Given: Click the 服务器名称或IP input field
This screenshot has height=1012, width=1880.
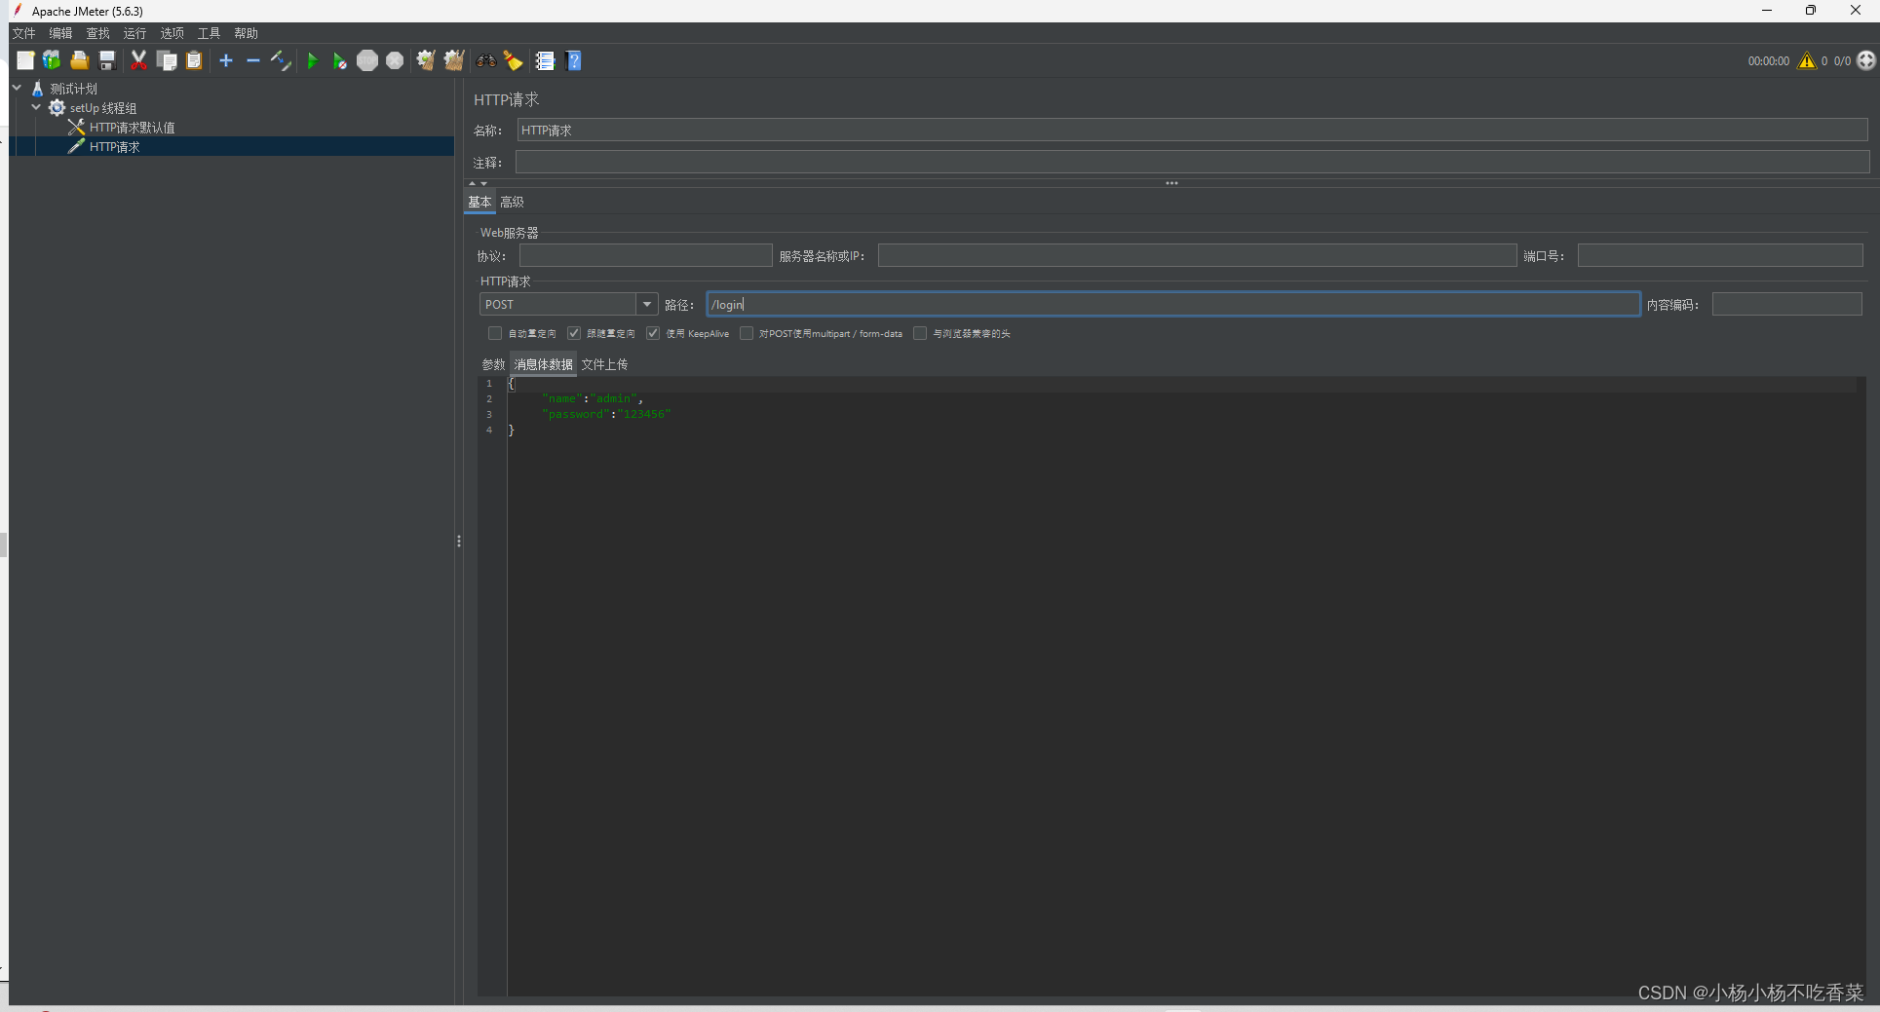Looking at the screenshot, I should (1197, 255).
